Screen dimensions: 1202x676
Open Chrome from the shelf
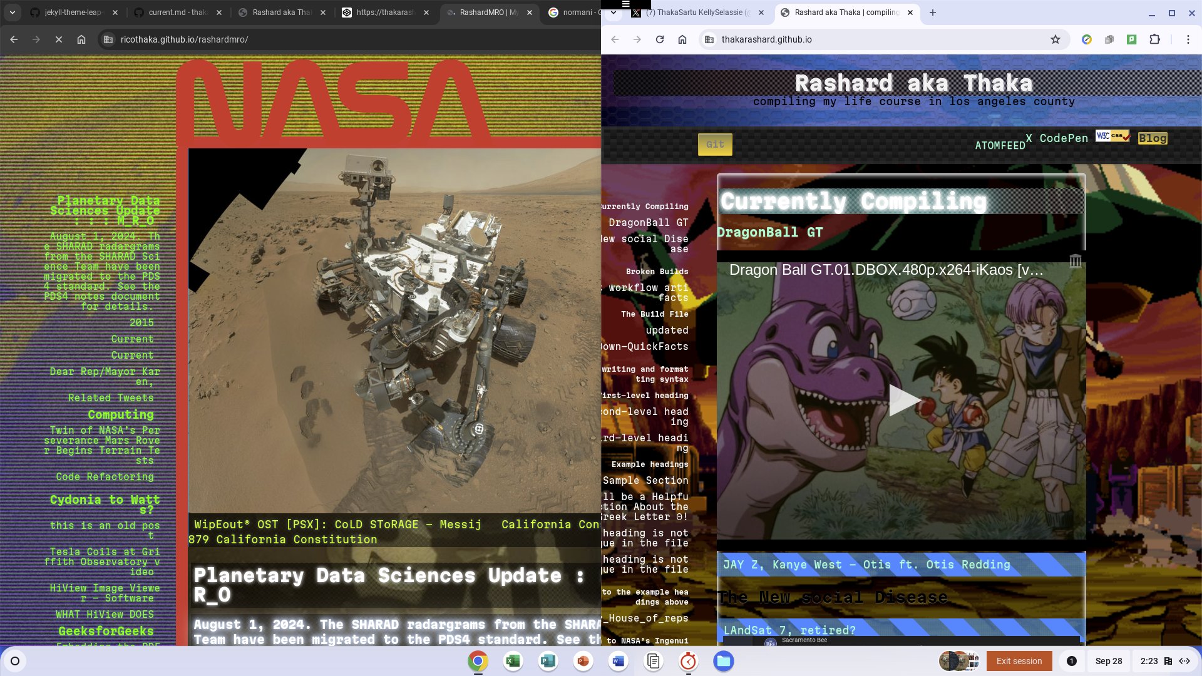click(478, 661)
